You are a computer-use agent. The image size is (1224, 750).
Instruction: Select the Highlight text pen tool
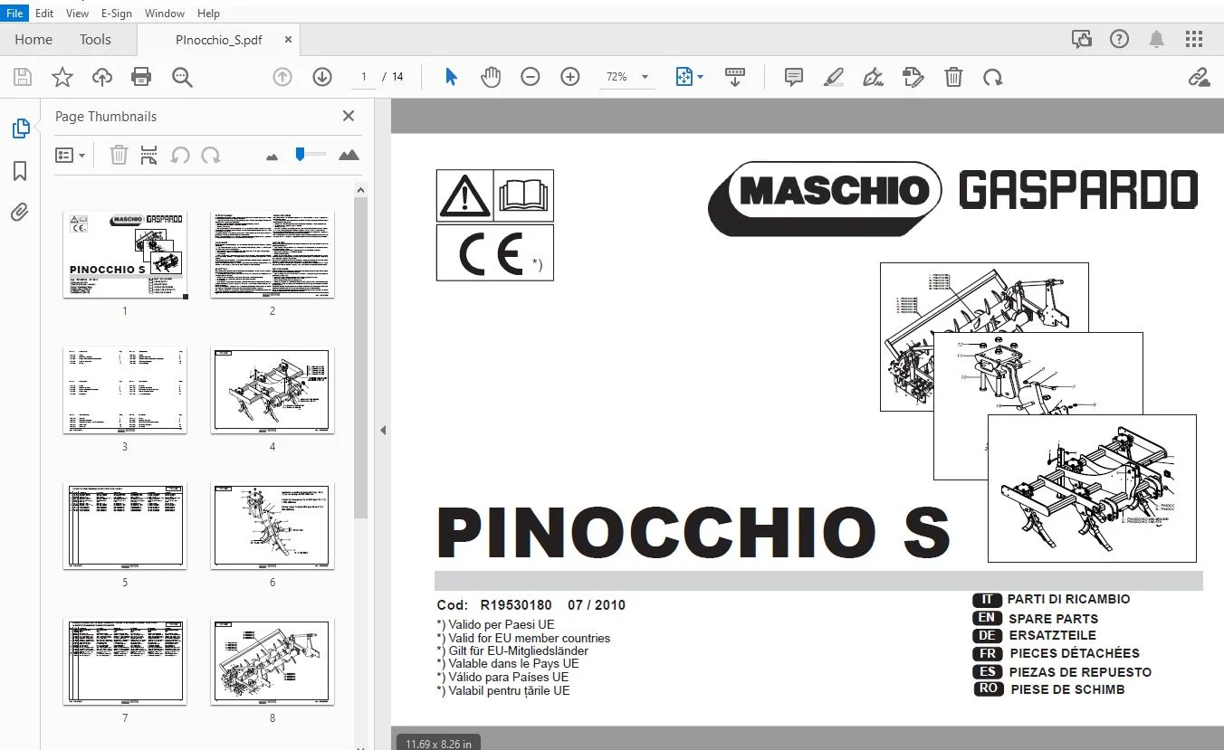(x=834, y=77)
